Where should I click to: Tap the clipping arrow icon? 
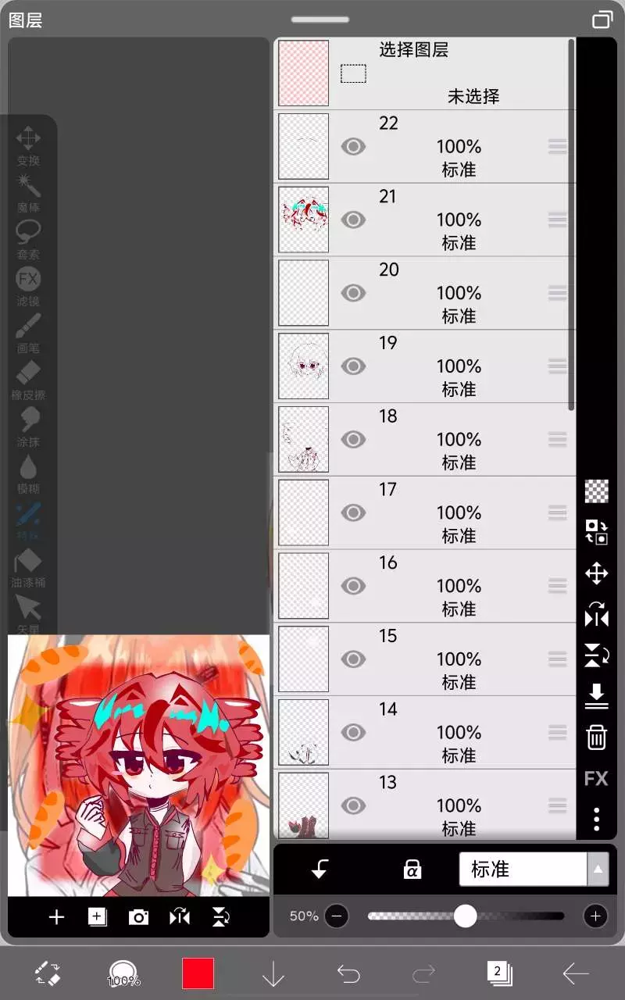click(x=319, y=869)
